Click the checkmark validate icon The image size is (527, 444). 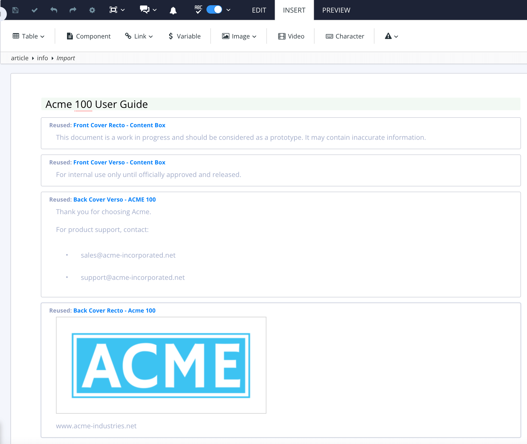35,10
